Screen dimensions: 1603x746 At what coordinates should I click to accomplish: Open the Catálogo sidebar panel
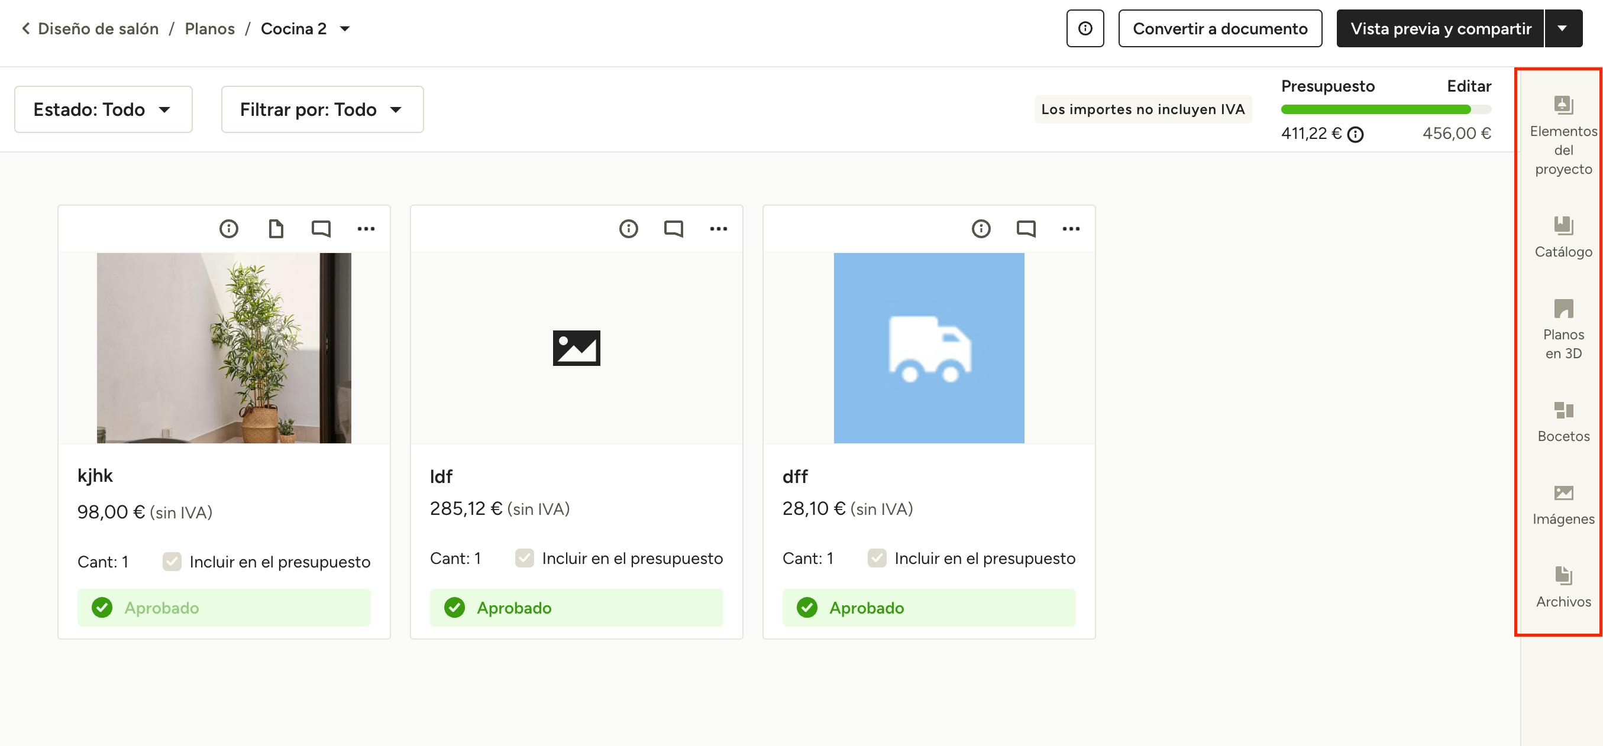point(1563,237)
